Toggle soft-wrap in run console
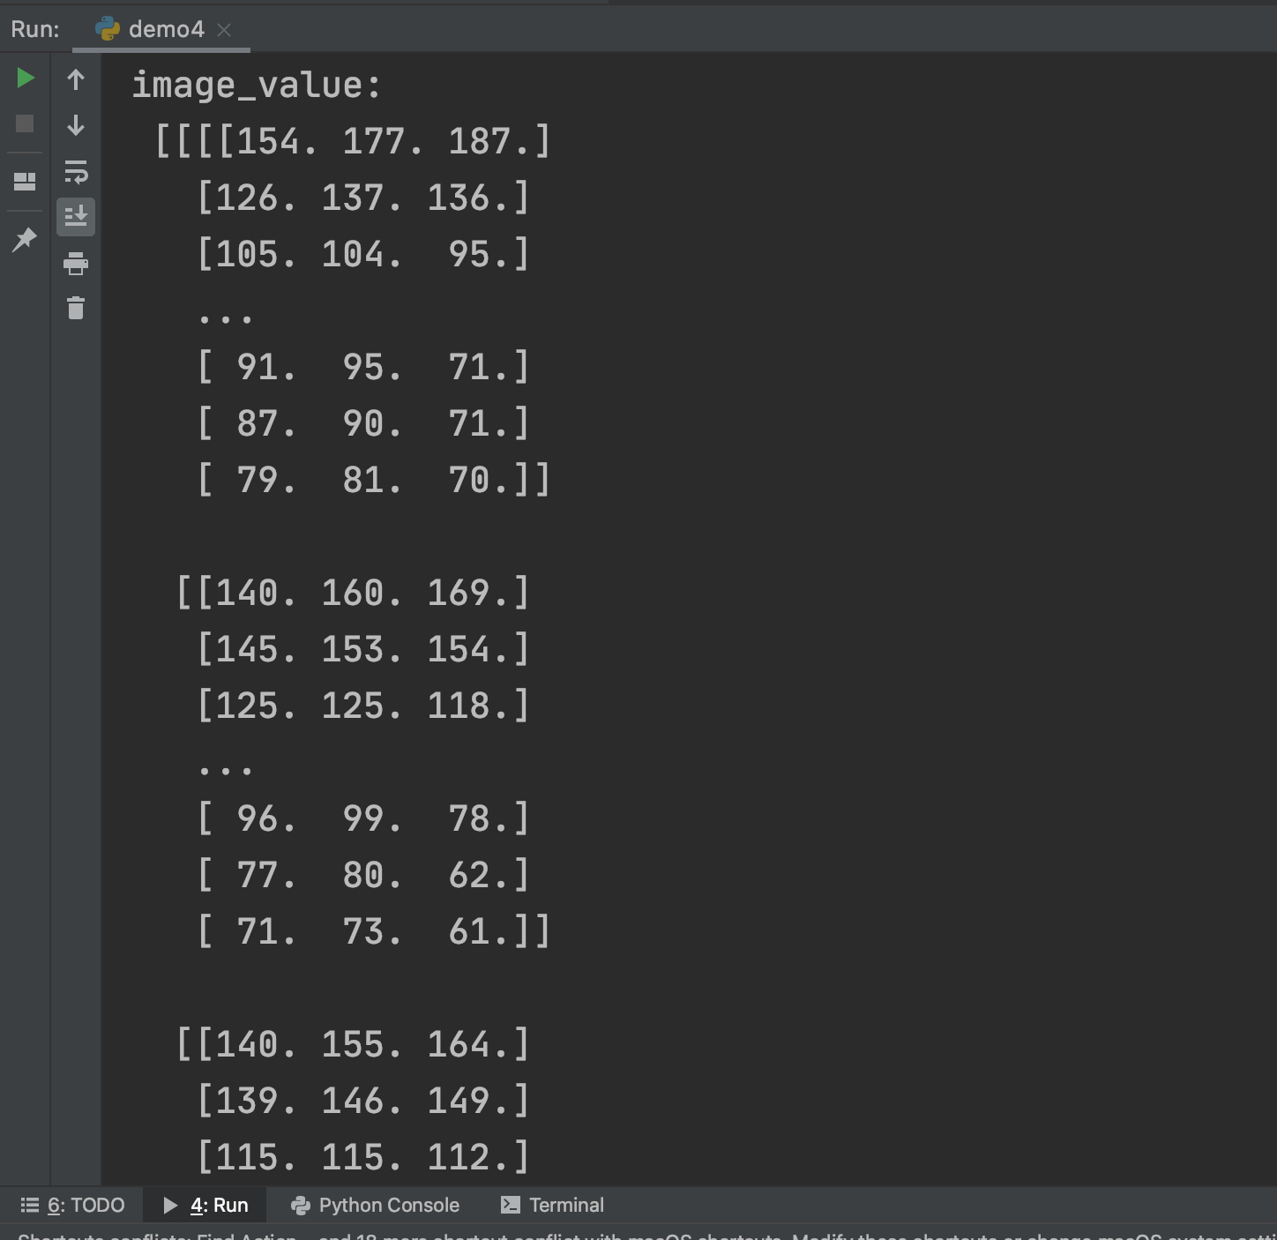This screenshot has width=1277, height=1240. tap(76, 171)
